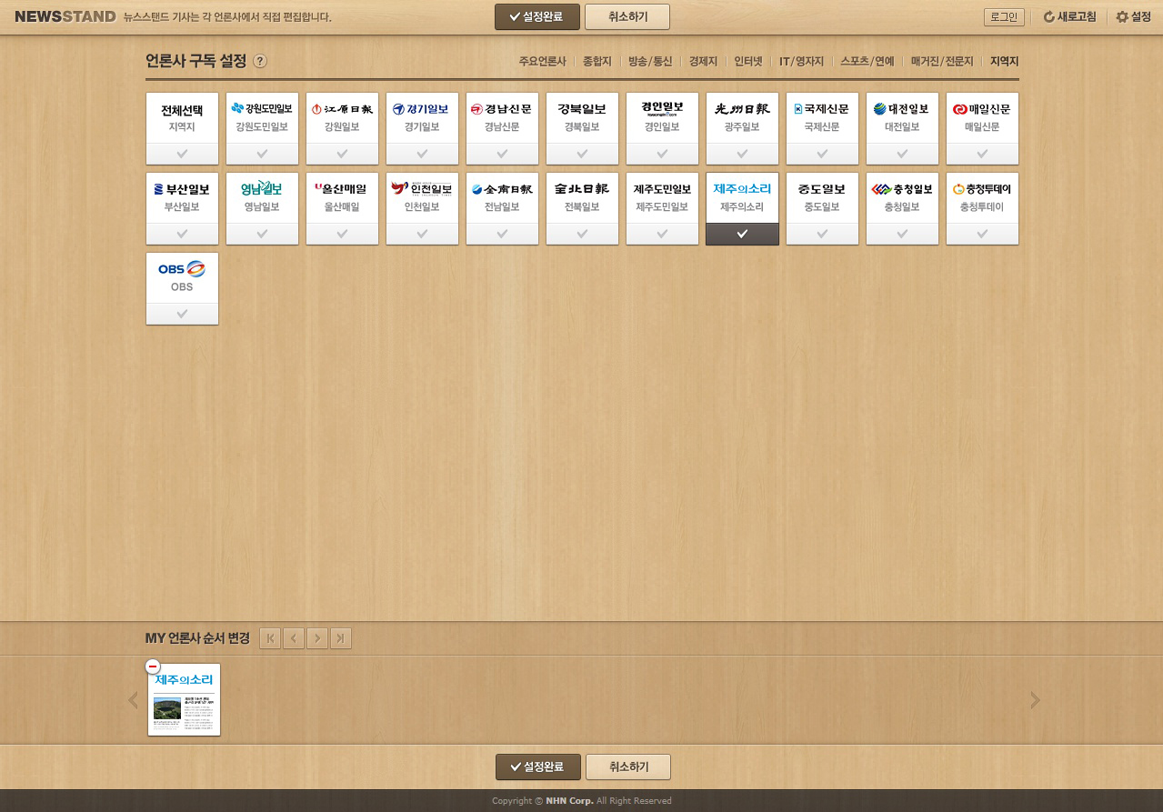1163x812 pixels.
Task: Click the 새로고침 refresh control
Action: (1069, 16)
